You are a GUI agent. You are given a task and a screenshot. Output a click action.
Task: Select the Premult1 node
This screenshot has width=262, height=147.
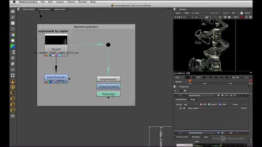tap(108, 94)
